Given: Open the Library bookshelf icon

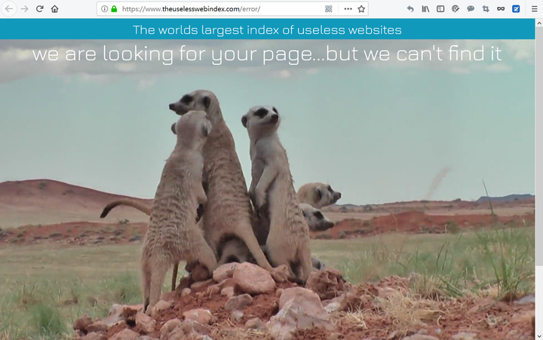Looking at the screenshot, I should [425, 9].
